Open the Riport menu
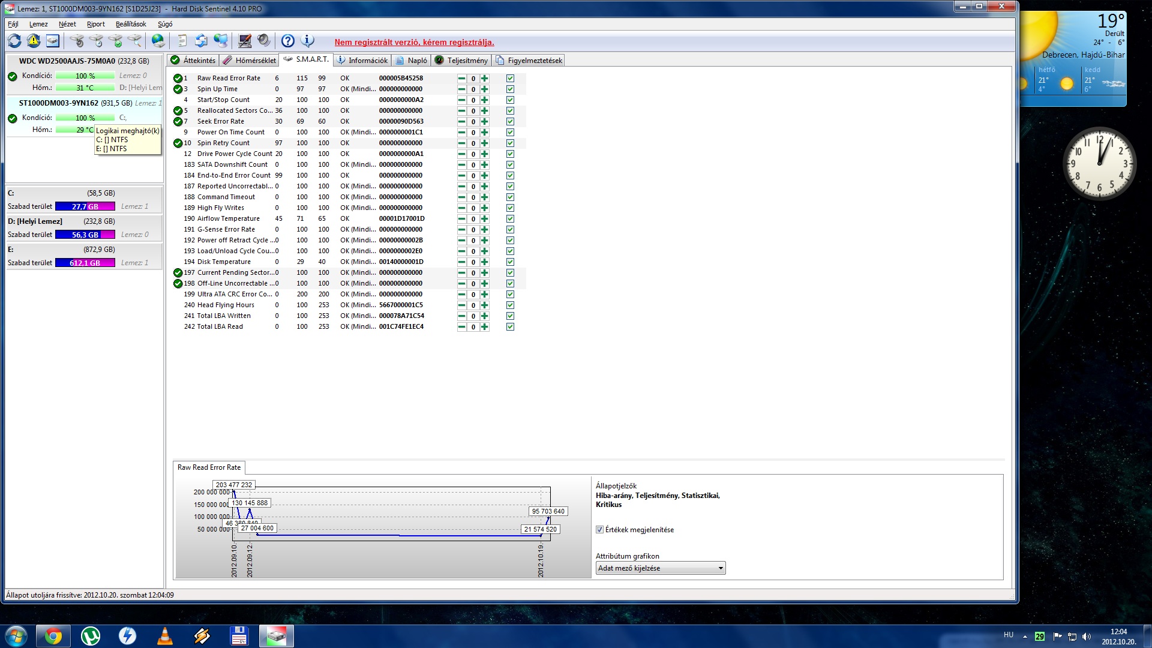This screenshot has height=648, width=1152. click(x=95, y=24)
